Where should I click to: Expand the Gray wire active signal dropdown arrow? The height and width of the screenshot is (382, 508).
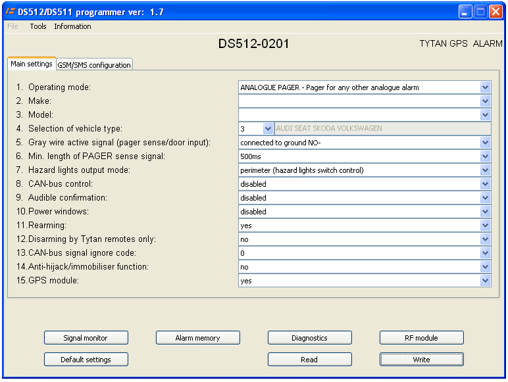coord(485,143)
